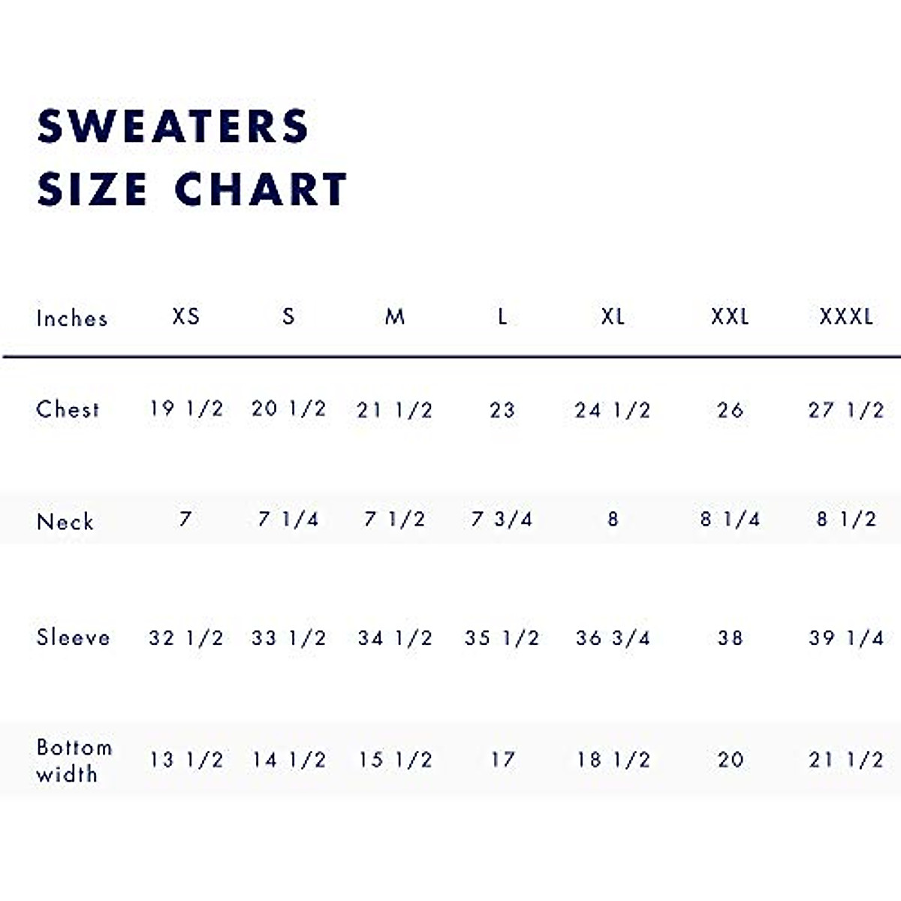Viewport: 901px width, 901px height.
Task: Click the Inches header label
Action: point(72,318)
